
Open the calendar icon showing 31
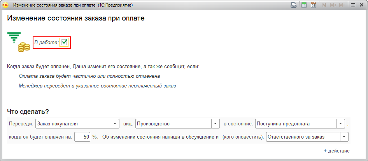pyautogui.click(x=313, y=5)
